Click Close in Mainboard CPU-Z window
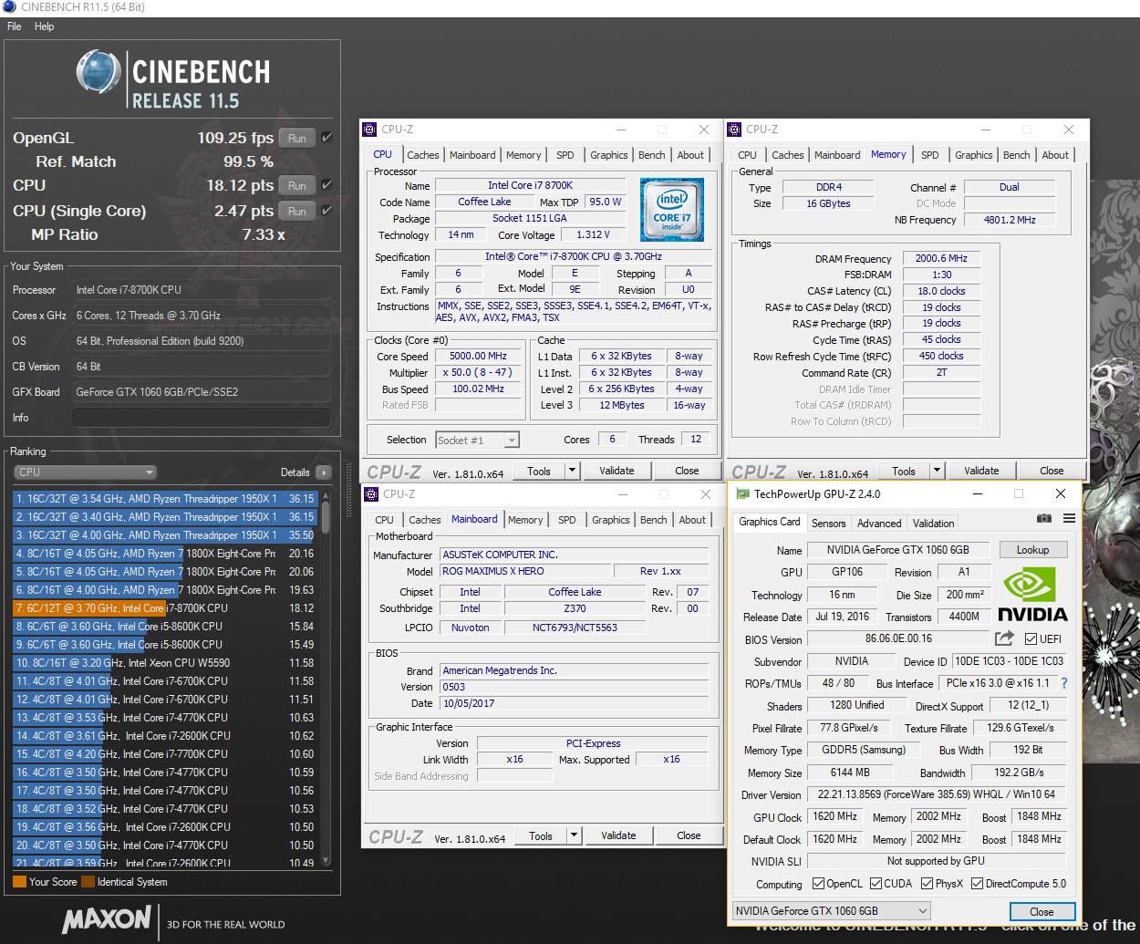Screen dimensions: 1140x944 click(x=689, y=835)
